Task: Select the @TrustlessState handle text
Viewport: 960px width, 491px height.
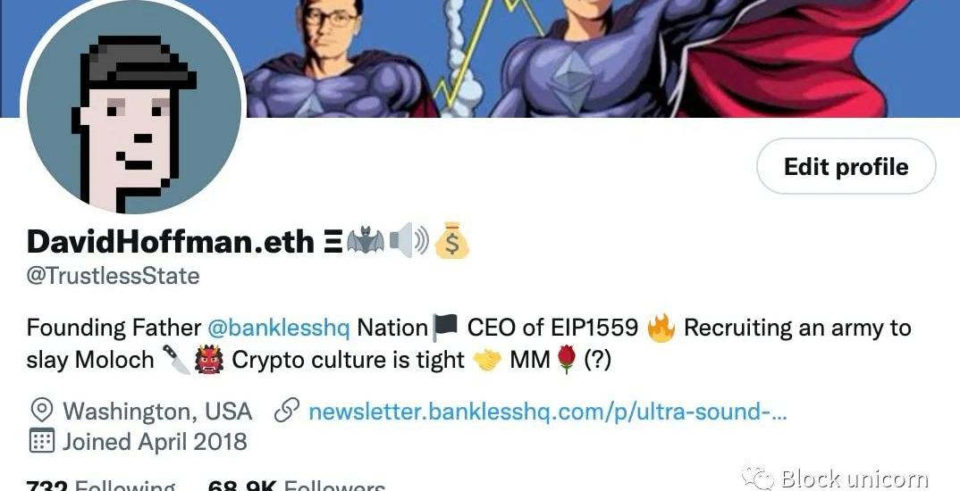Action: point(114,276)
